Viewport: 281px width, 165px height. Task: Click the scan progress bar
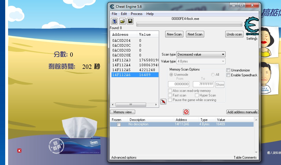(x=189, y=24)
